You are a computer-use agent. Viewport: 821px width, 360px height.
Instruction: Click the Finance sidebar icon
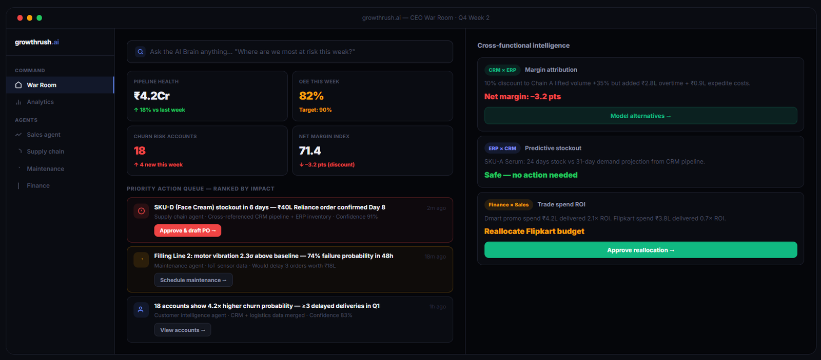(x=18, y=186)
